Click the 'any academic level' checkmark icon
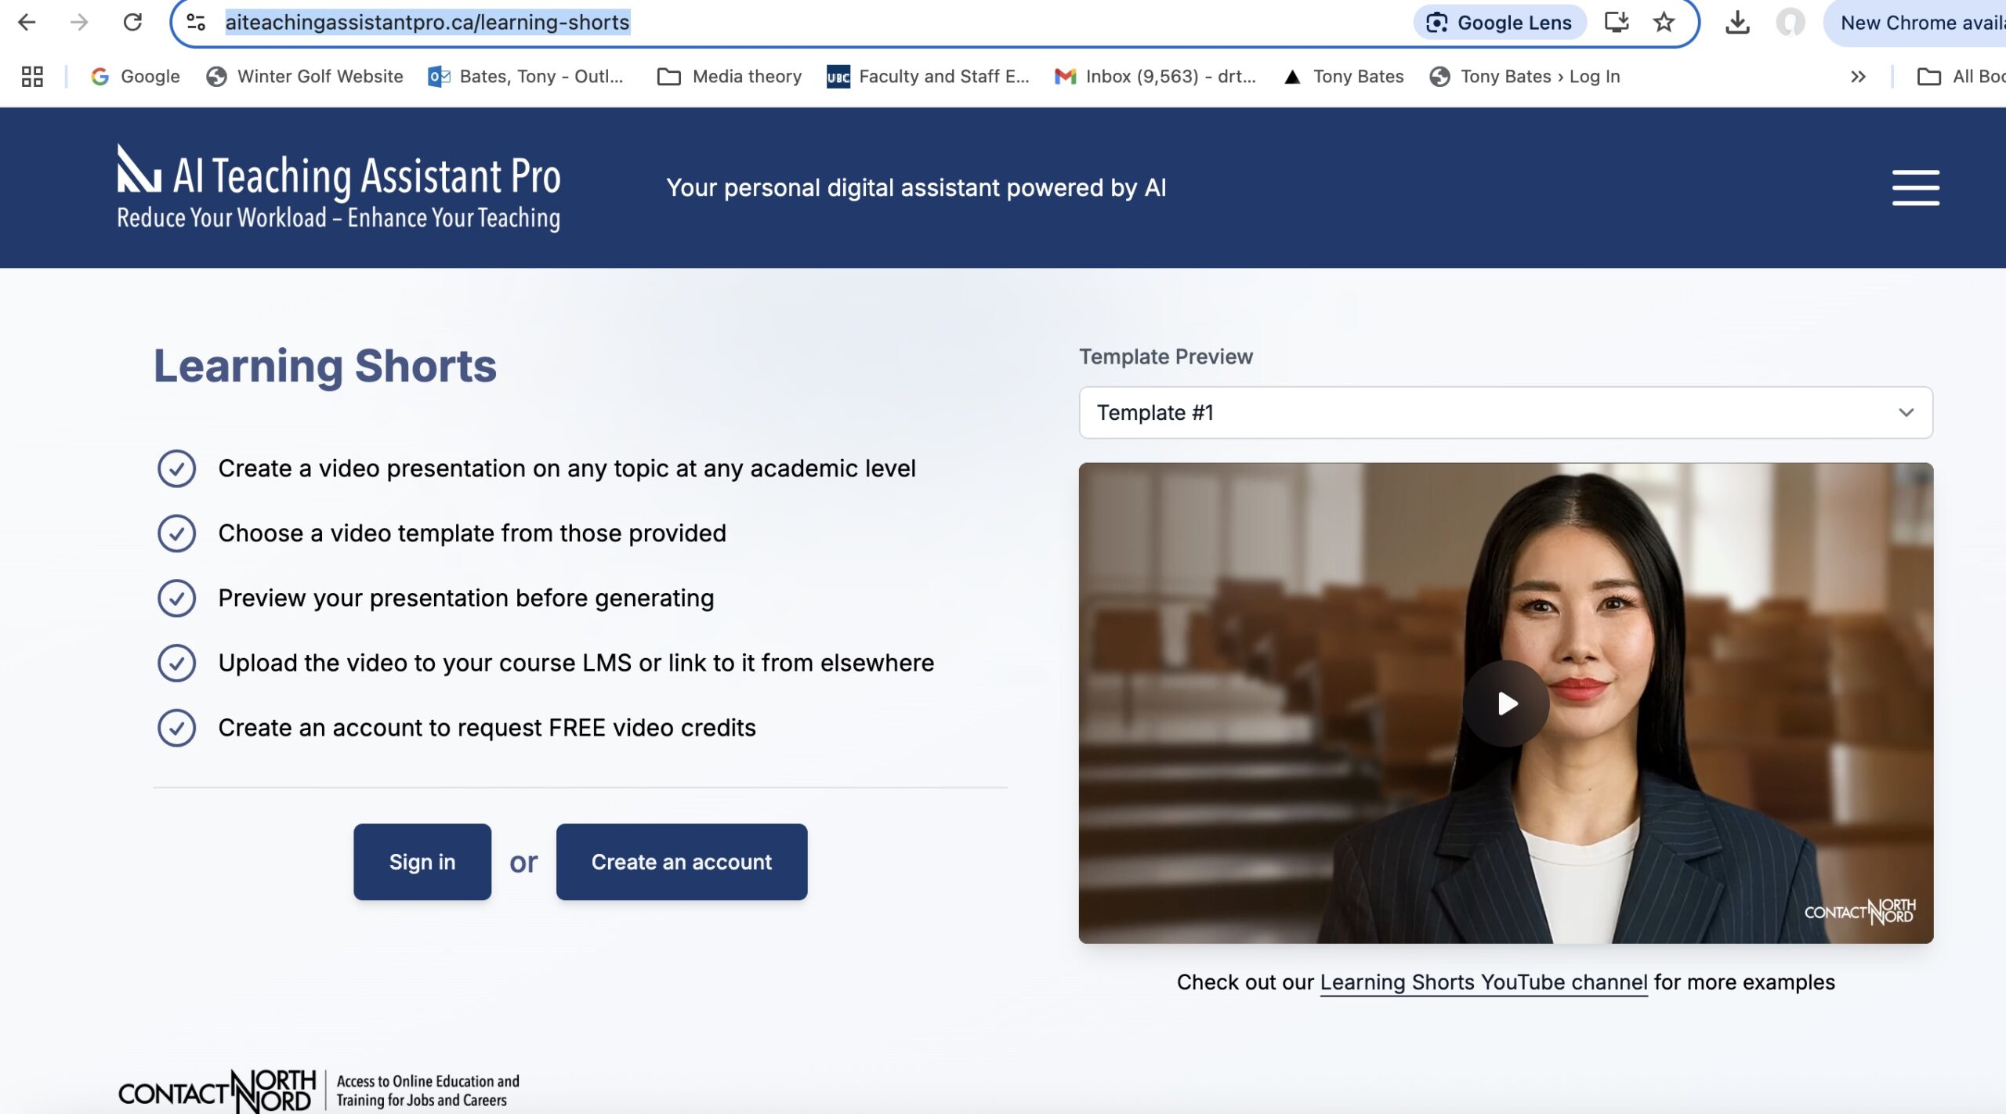The image size is (2006, 1114). [x=176, y=468]
